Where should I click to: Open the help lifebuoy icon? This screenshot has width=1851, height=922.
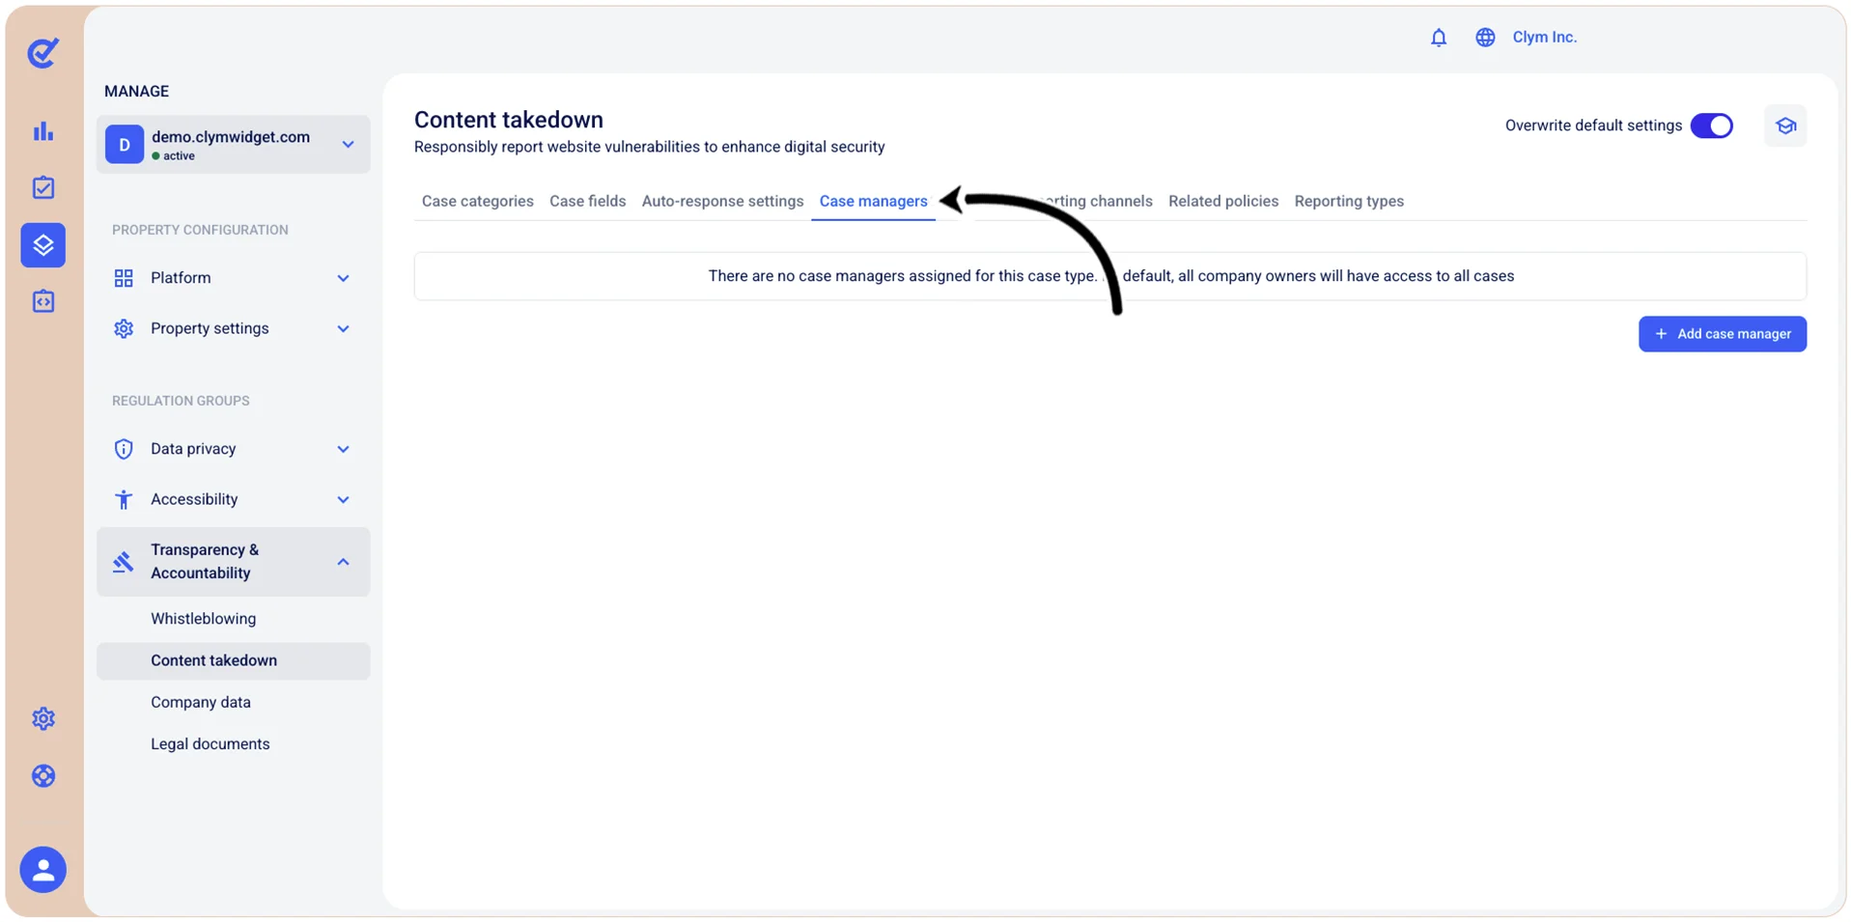click(43, 776)
